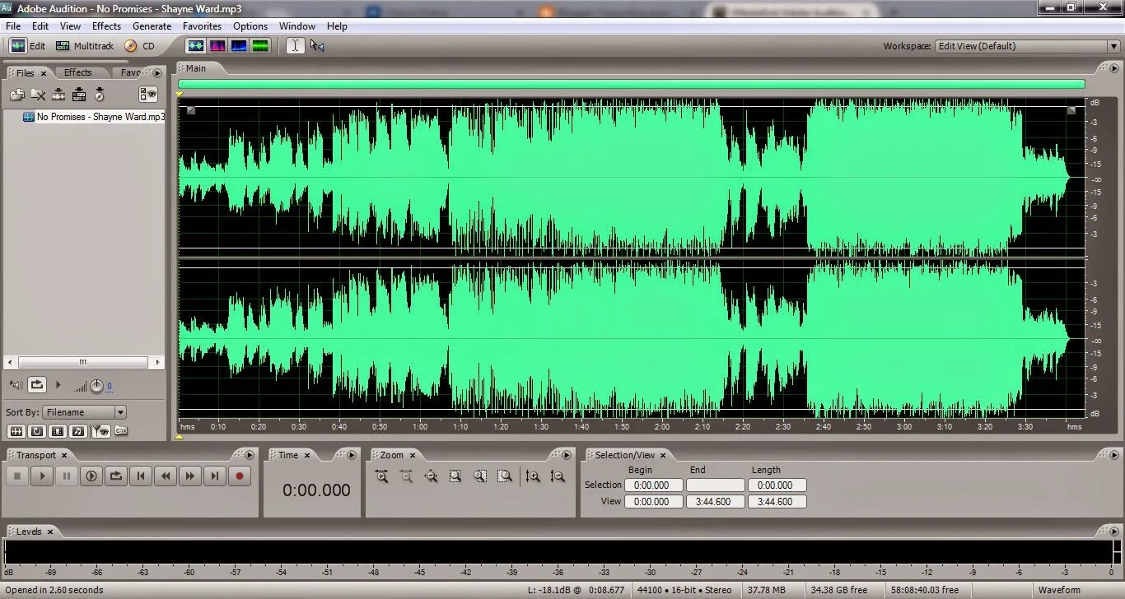Screen dimensions: 1125x599
Task: Select the Spectral Pan display icon
Action: [x=239, y=46]
